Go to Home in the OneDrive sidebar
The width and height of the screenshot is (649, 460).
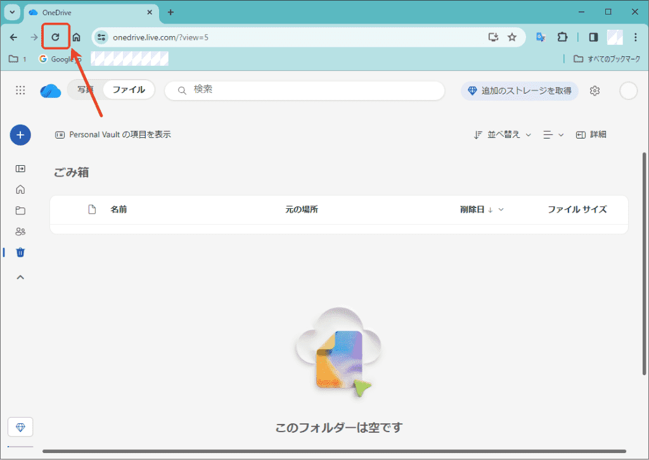coord(20,189)
